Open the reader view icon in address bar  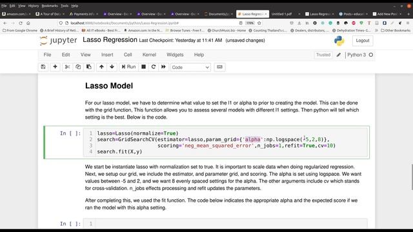pos(241,23)
